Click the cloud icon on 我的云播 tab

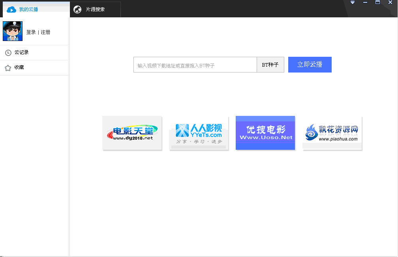pos(12,9)
